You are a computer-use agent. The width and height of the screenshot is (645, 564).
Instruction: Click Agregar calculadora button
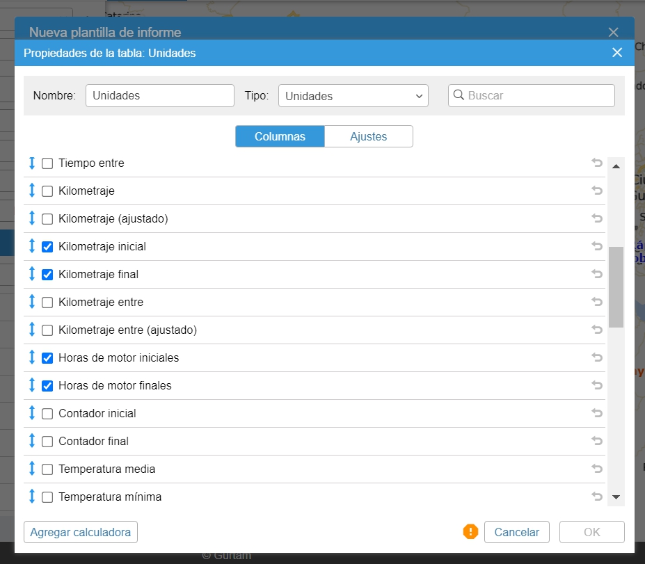coord(81,532)
